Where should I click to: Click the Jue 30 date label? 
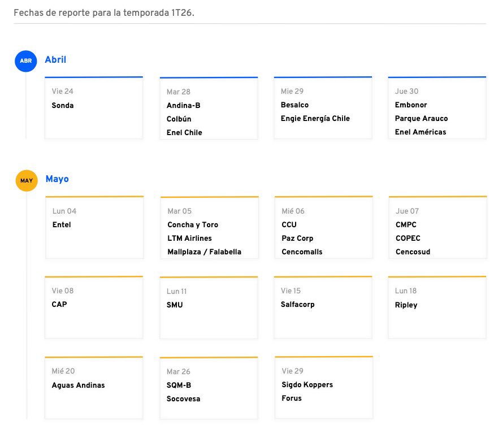[x=406, y=91]
